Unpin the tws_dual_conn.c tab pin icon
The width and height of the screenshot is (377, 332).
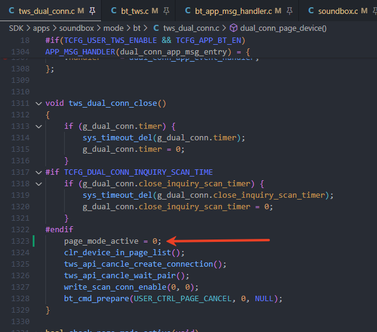[93, 11]
